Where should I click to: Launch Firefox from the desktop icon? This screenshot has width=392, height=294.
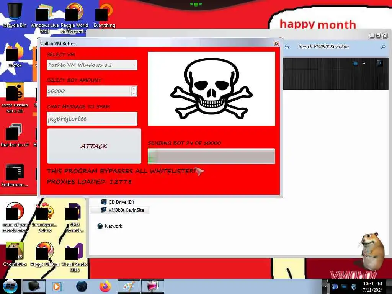click(x=15, y=56)
